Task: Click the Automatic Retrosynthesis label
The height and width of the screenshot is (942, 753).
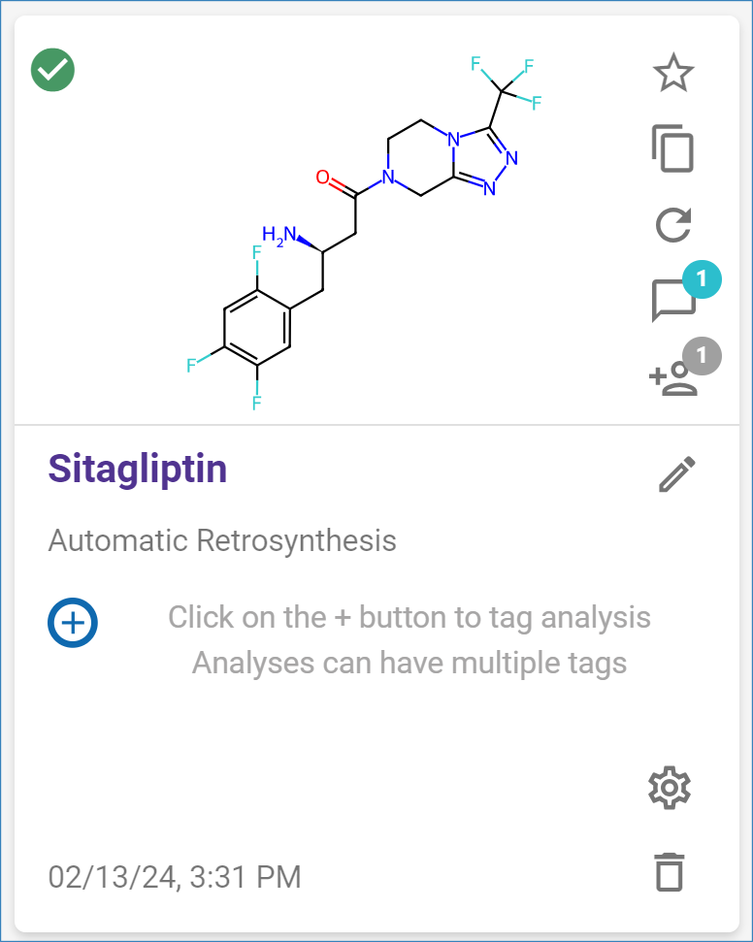Action: coord(222,540)
